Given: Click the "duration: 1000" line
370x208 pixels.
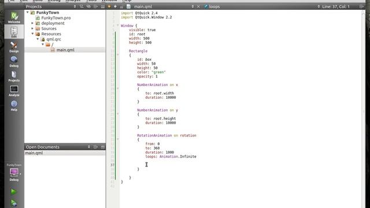Looking at the screenshot, I should tap(160, 153).
